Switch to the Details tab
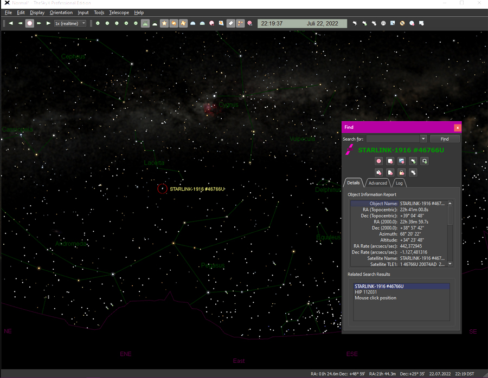Screen dimensions: 488x378 [x=353, y=183]
